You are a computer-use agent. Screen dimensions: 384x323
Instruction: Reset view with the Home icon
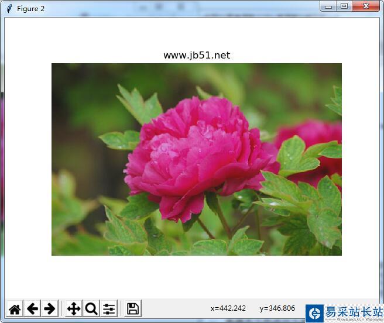point(15,308)
